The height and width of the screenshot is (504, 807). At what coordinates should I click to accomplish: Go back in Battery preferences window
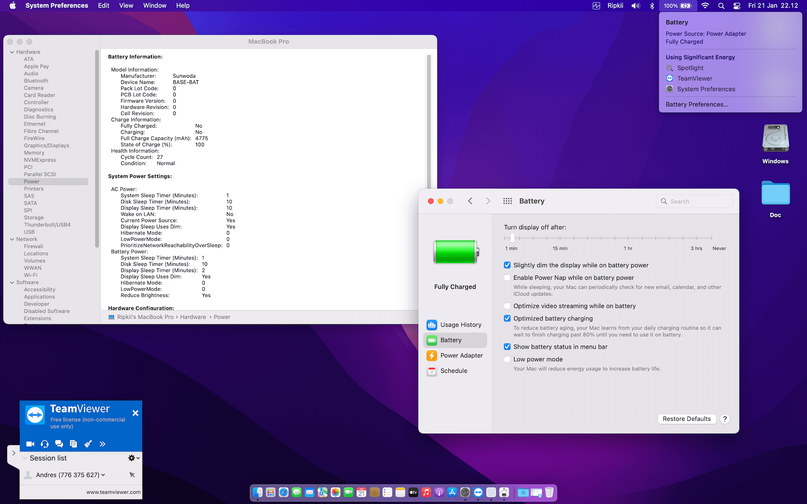(x=470, y=201)
